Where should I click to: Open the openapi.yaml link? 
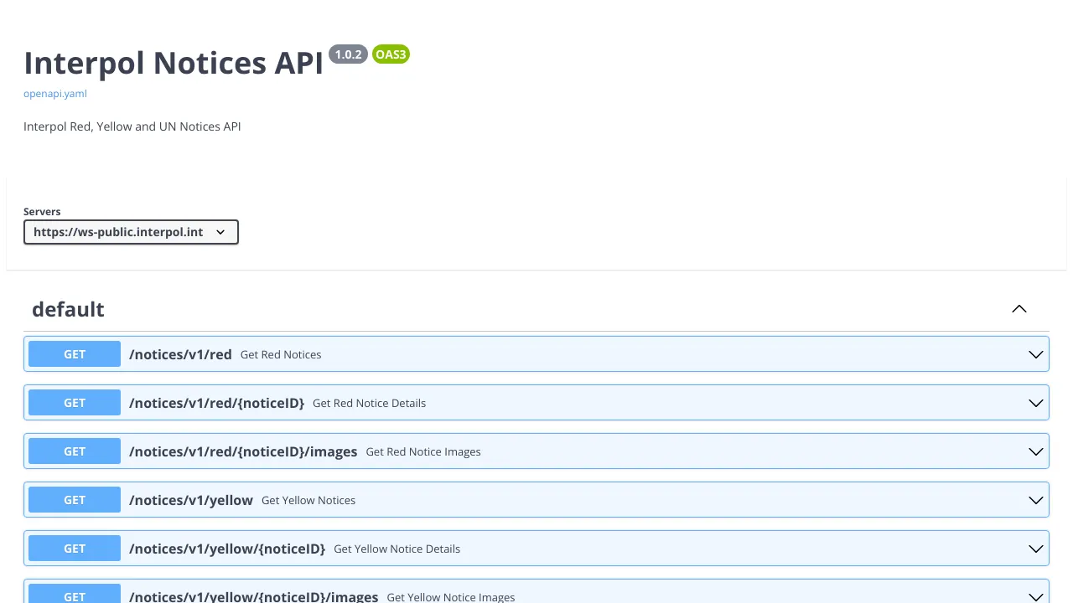(54, 93)
